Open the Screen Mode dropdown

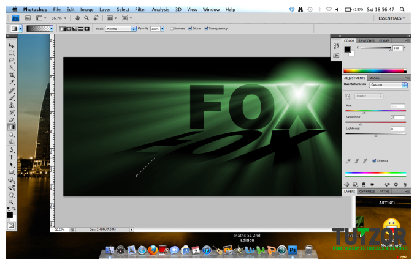coord(127,18)
